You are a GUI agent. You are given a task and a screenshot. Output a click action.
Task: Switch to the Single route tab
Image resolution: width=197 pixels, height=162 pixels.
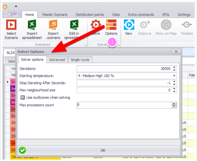(x=80, y=60)
